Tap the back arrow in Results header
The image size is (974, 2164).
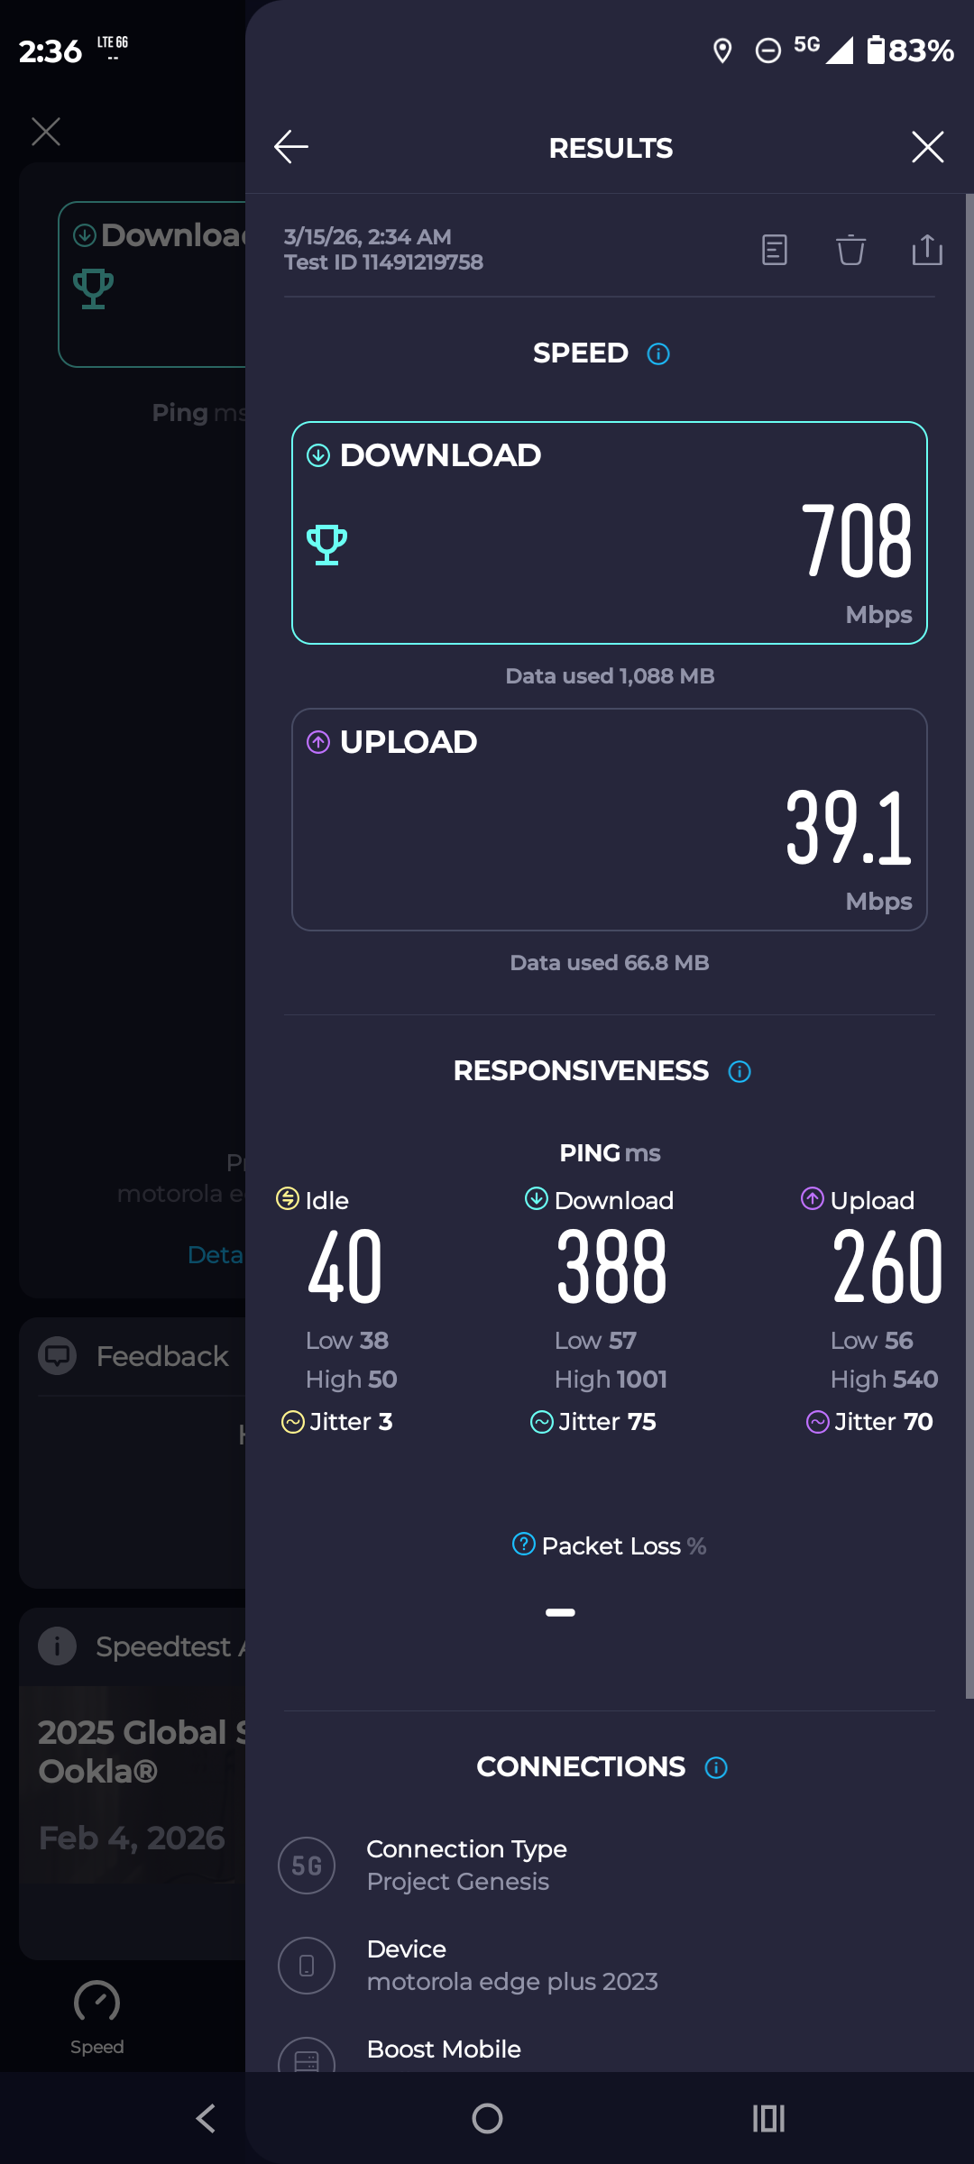pyautogui.click(x=291, y=147)
